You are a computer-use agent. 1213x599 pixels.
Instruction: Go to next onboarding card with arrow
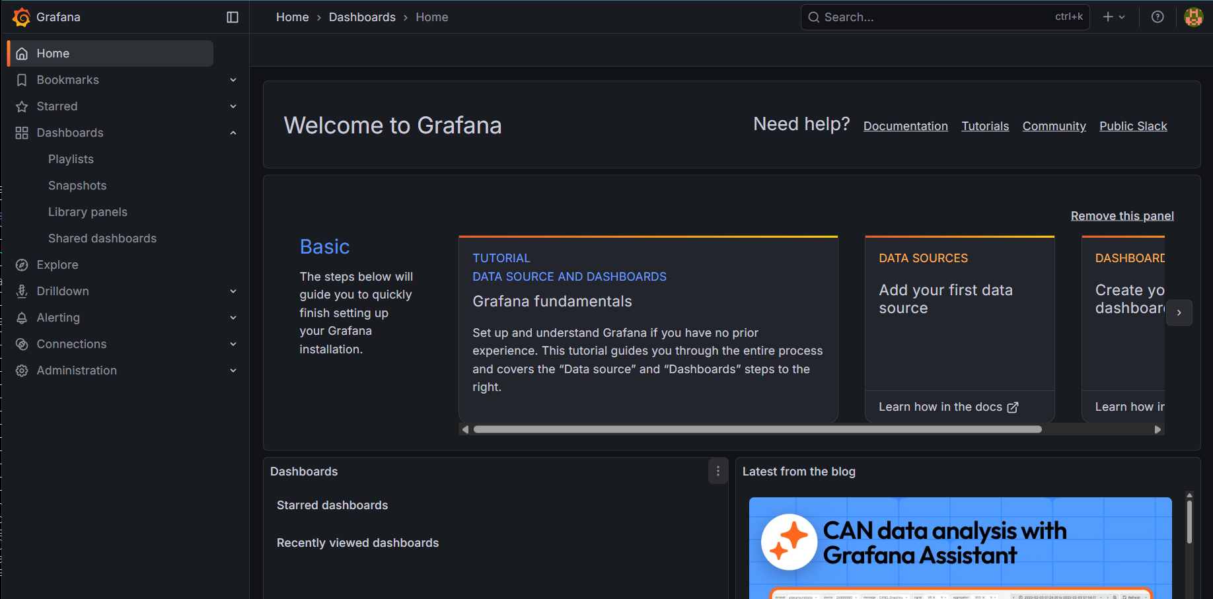click(1179, 312)
